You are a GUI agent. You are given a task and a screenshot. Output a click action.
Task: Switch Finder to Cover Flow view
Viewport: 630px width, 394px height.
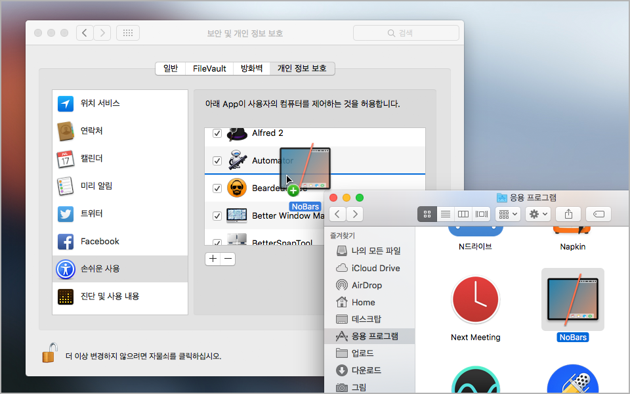pyautogui.click(x=481, y=214)
